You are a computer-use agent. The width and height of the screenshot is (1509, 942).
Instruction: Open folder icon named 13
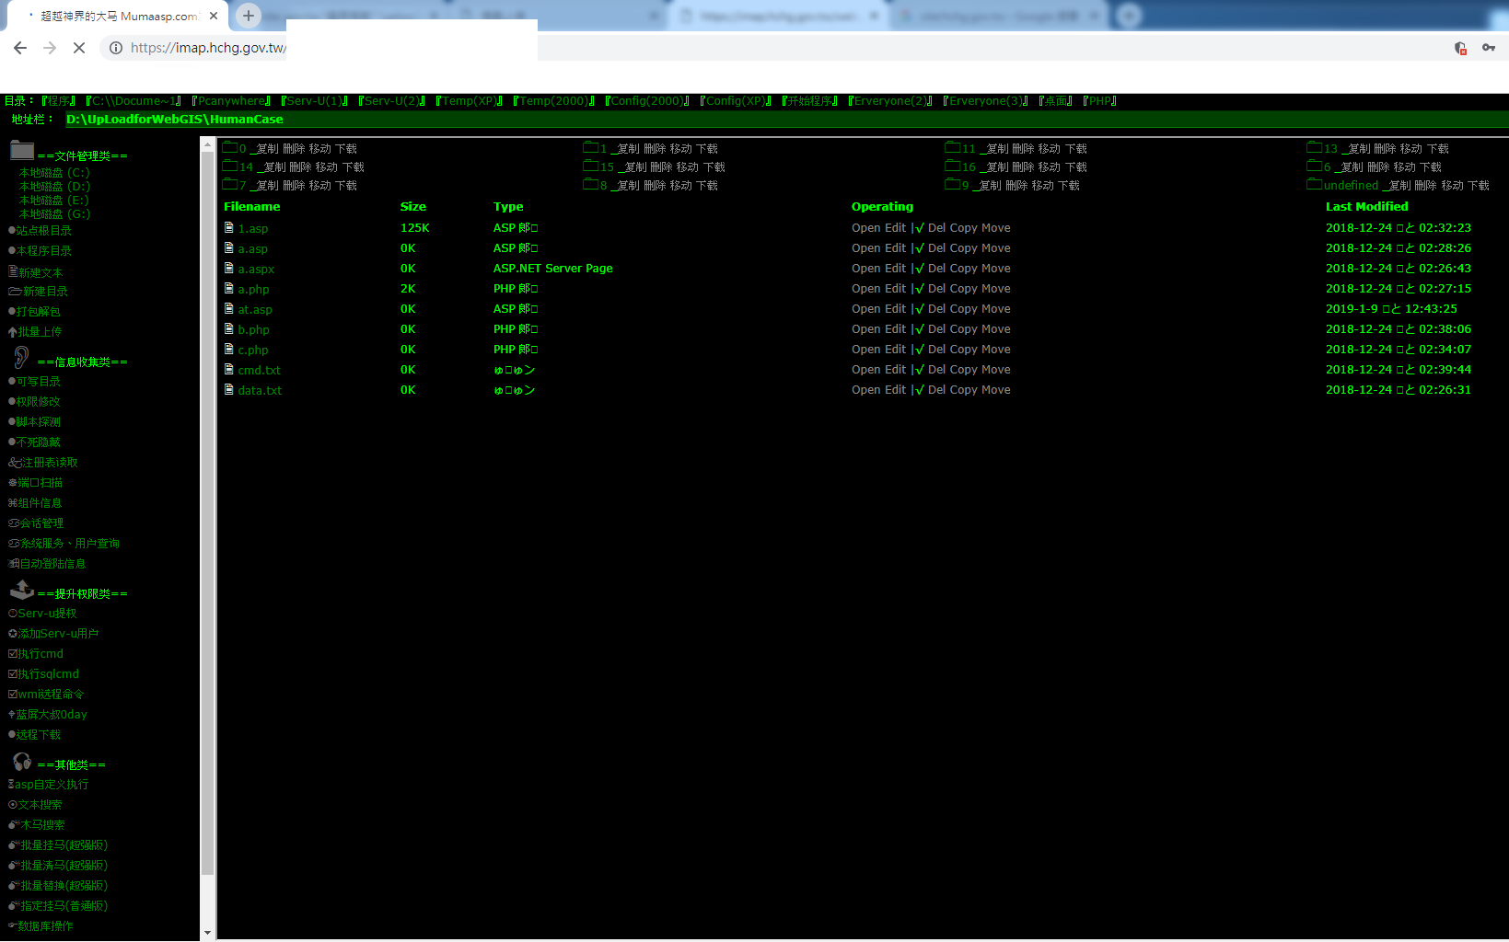click(x=1315, y=147)
